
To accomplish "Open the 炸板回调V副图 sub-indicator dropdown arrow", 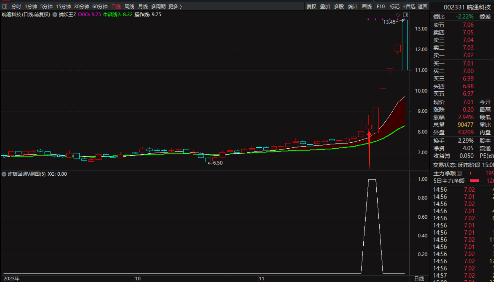I will tap(4, 174).
